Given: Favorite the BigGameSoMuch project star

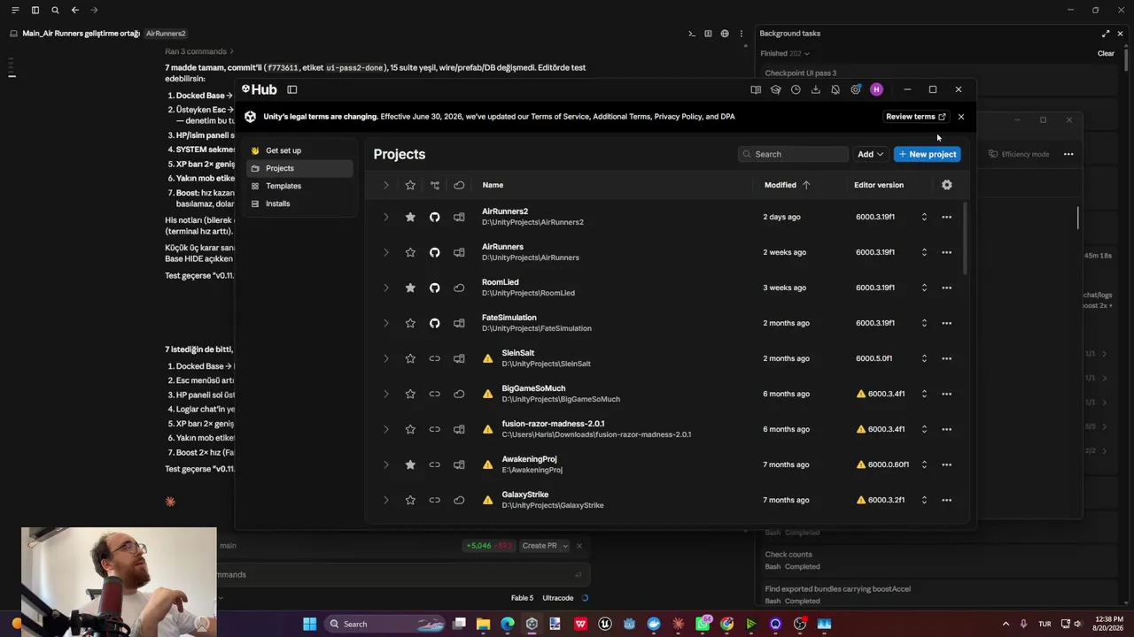Looking at the screenshot, I should [x=410, y=394].
